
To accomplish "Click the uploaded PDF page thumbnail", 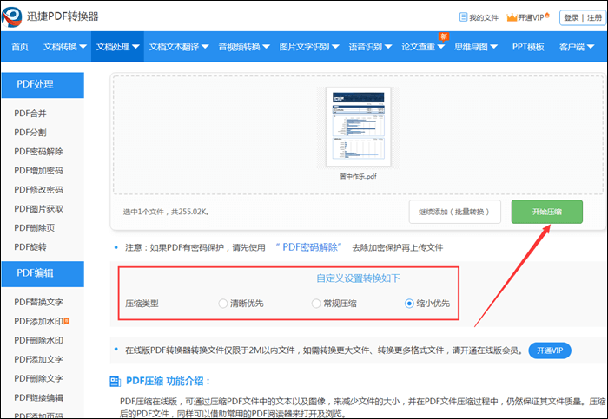I will [x=358, y=127].
